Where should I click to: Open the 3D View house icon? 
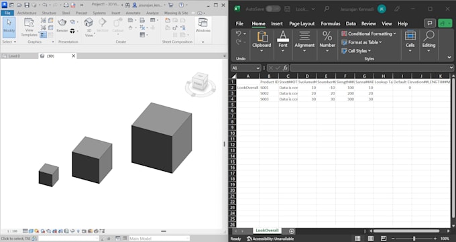click(x=89, y=22)
